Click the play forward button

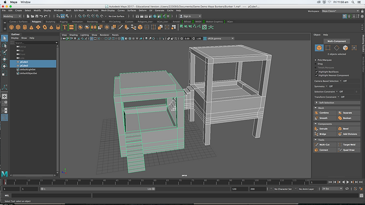348,182
